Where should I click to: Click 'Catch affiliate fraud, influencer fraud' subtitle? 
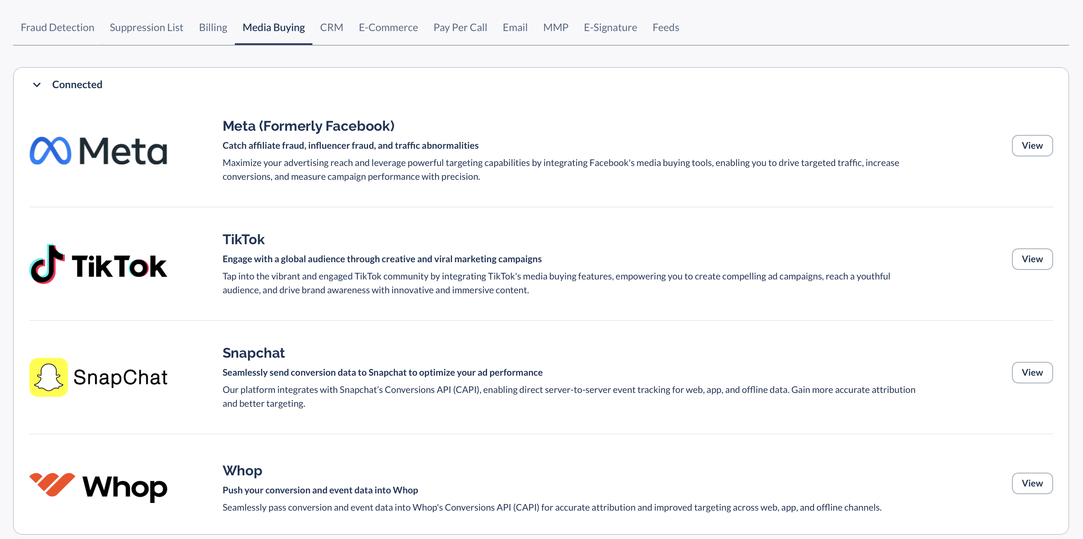click(x=351, y=145)
